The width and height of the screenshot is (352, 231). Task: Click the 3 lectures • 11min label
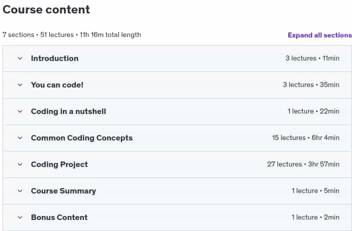click(313, 58)
